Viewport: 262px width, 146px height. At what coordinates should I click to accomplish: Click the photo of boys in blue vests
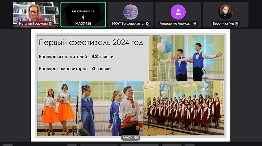click(186, 58)
